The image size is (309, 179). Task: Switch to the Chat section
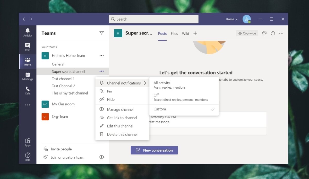(27, 47)
